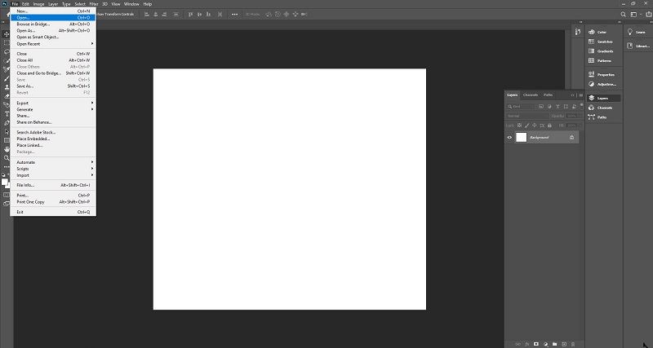
Task: Choose Save As... from File menu
Action: click(53, 86)
